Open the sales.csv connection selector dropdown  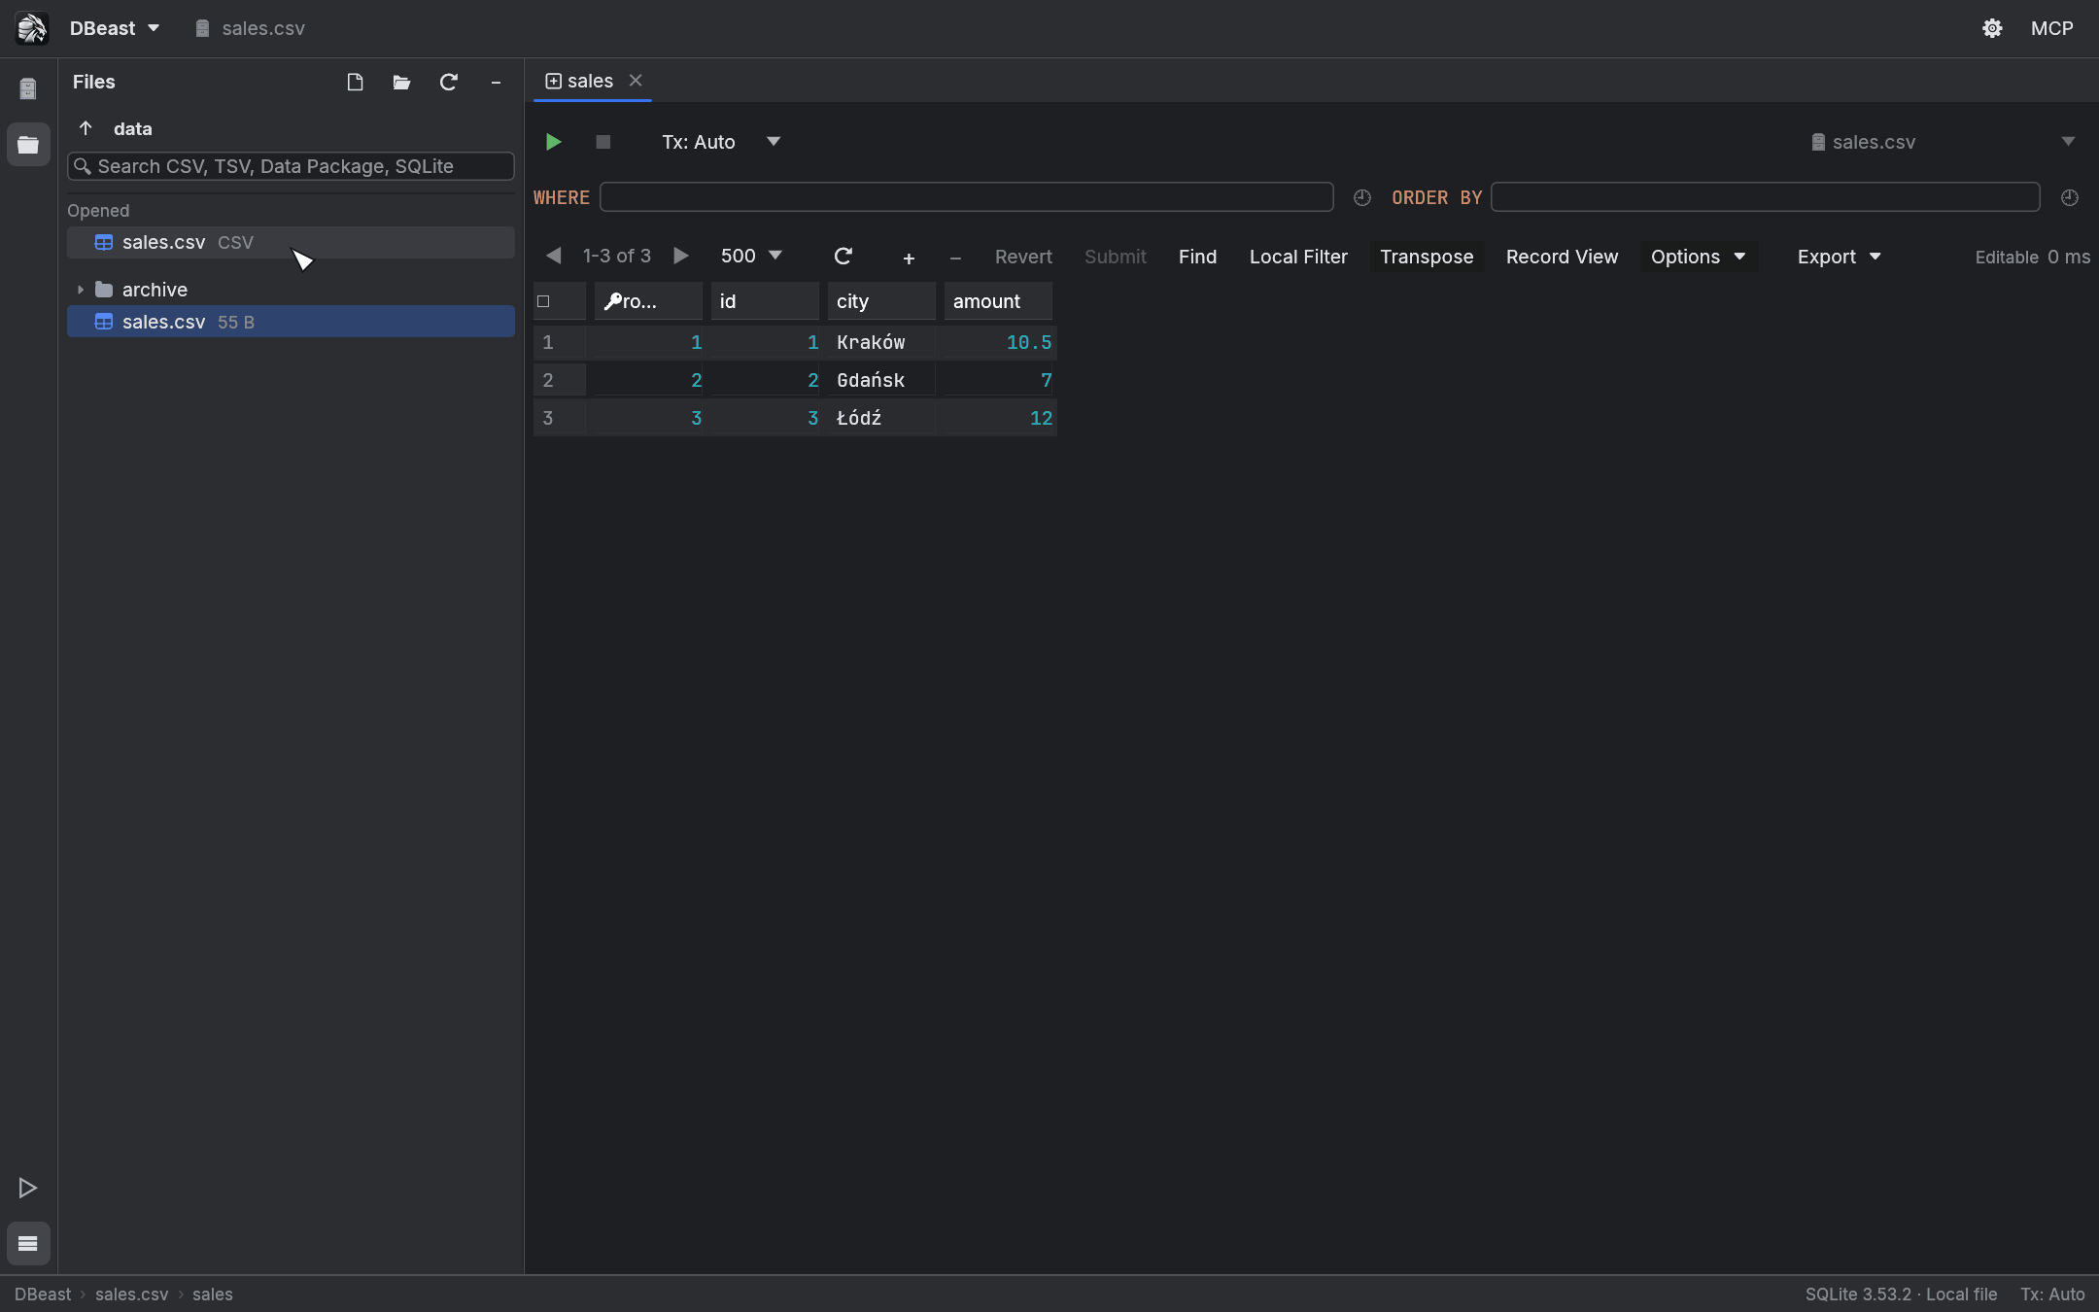[x=1944, y=142]
